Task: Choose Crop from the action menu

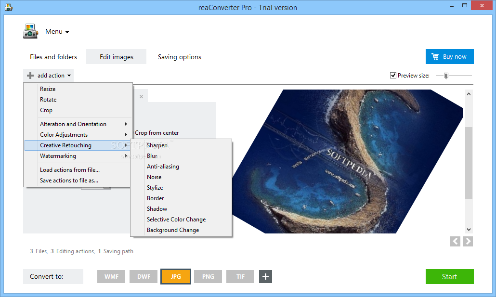Action: (x=78, y=110)
